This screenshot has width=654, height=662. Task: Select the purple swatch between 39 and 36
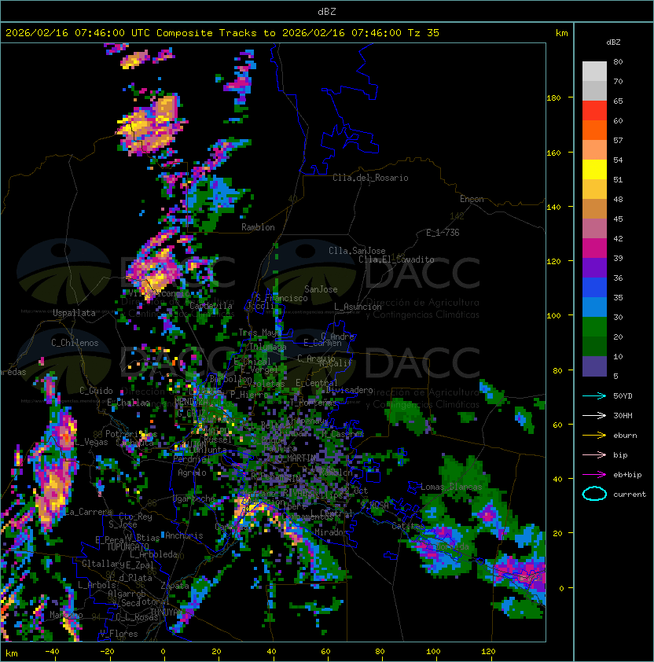594,267
